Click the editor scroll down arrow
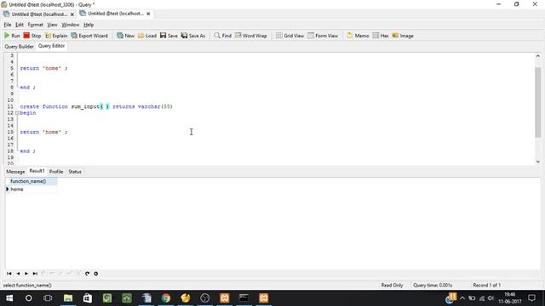 point(537,161)
